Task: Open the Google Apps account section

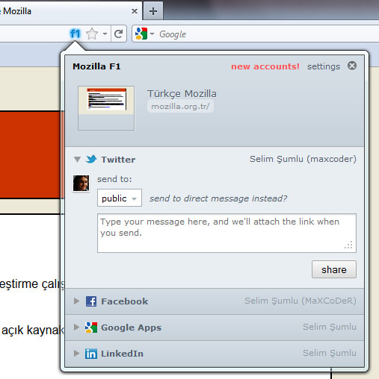Action: tap(215, 328)
